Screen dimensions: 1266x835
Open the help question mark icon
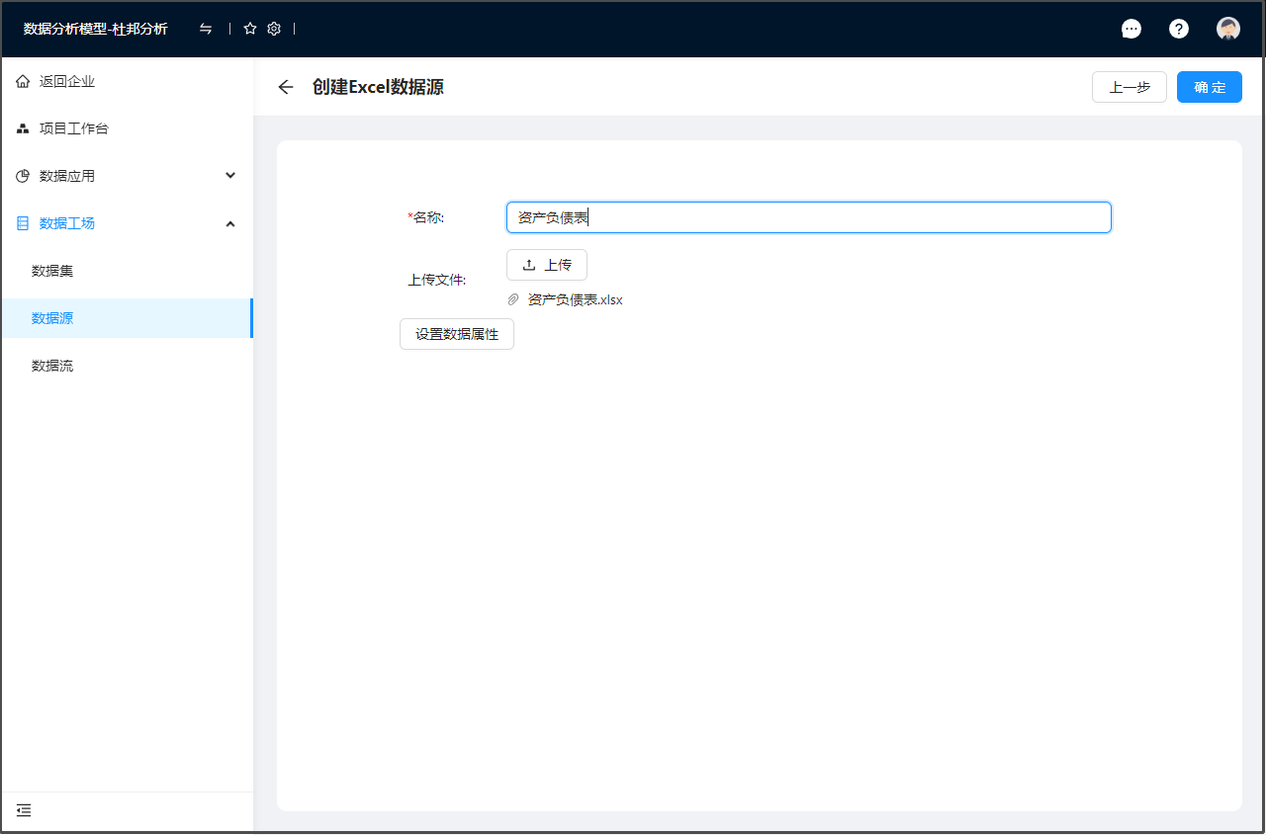(1179, 28)
